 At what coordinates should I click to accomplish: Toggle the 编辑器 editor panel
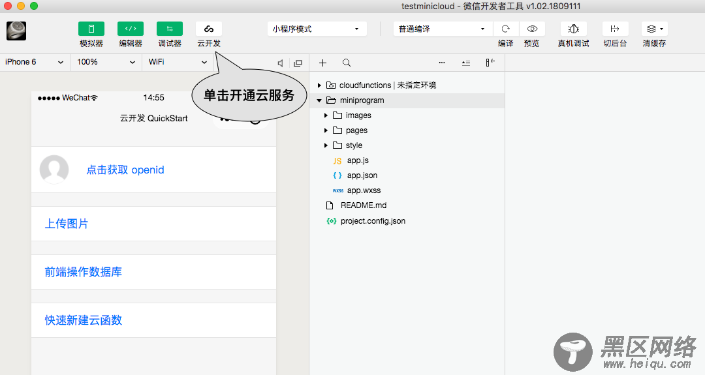[131, 29]
